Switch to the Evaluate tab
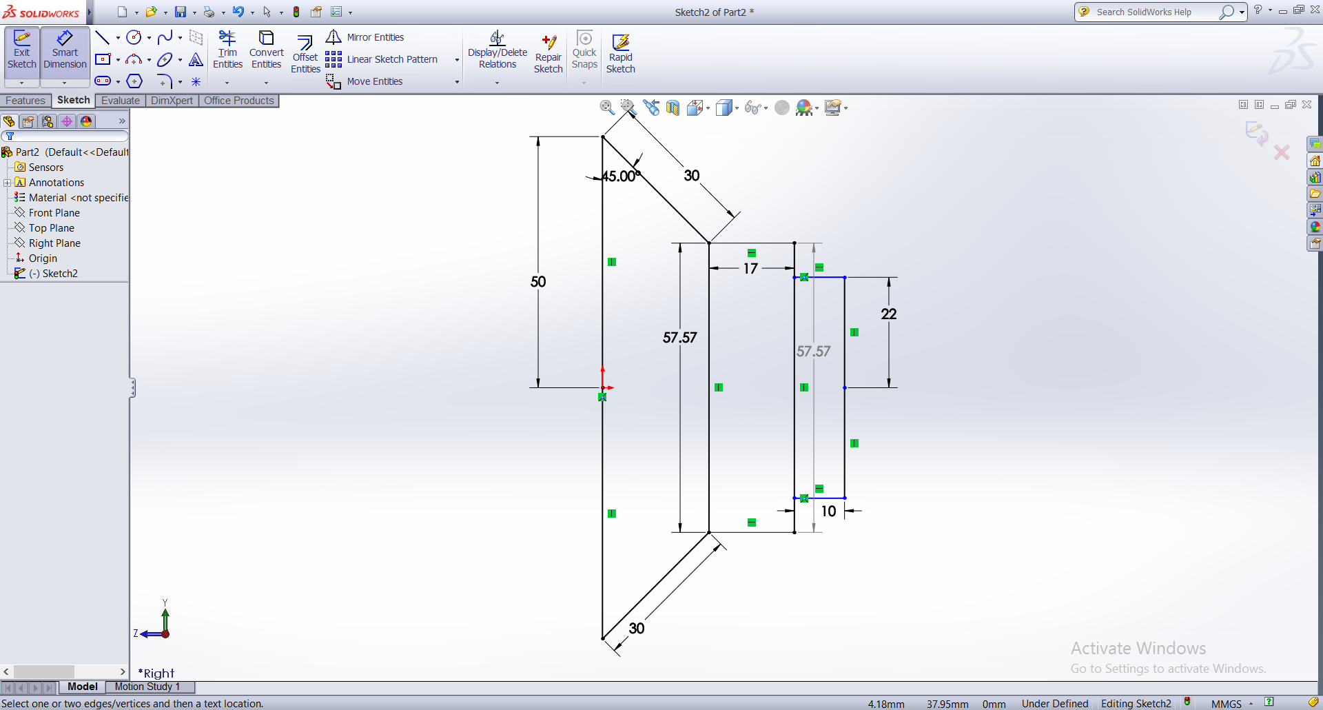 tap(121, 101)
